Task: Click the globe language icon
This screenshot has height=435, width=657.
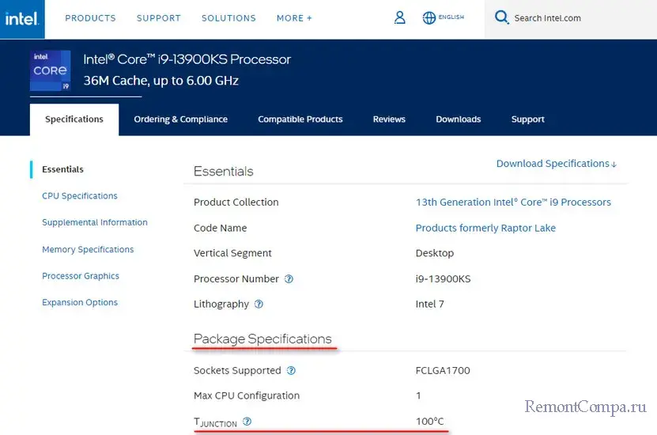Action: click(429, 17)
